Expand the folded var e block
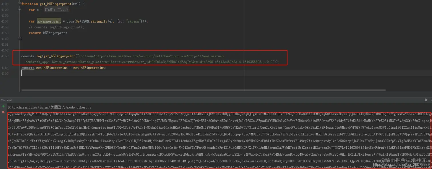This screenshot has width=432, height=169. 19,10
